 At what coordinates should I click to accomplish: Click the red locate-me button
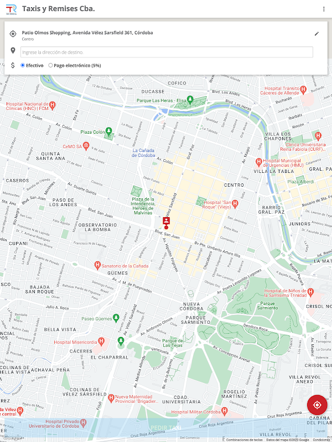(317, 405)
